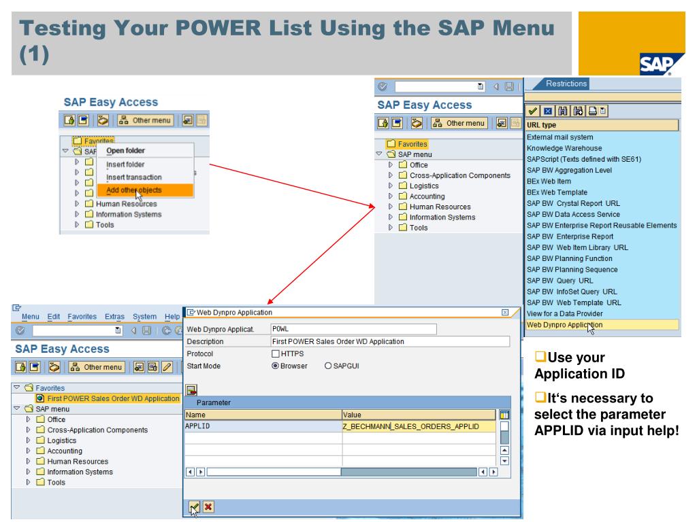Click Add to Favorites icon in bottom-left window toolbar
697x522 pixels.
point(139,367)
